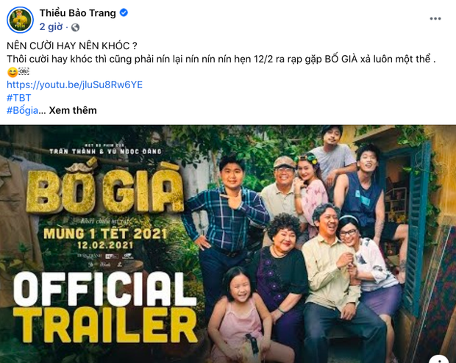Click the blue verified badge
The image size is (456, 363).
(x=124, y=13)
